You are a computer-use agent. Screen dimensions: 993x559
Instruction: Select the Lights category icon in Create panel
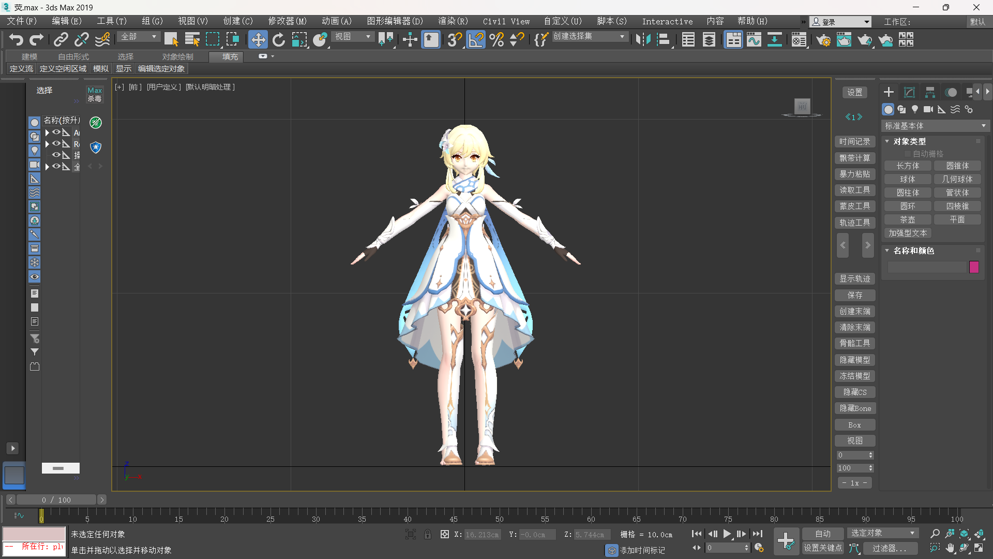coord(915,109)
